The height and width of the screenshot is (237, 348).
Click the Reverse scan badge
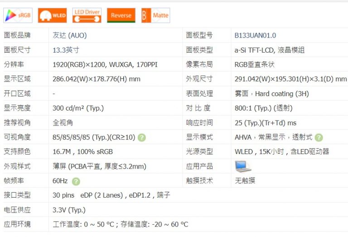[x=121, y=15]
